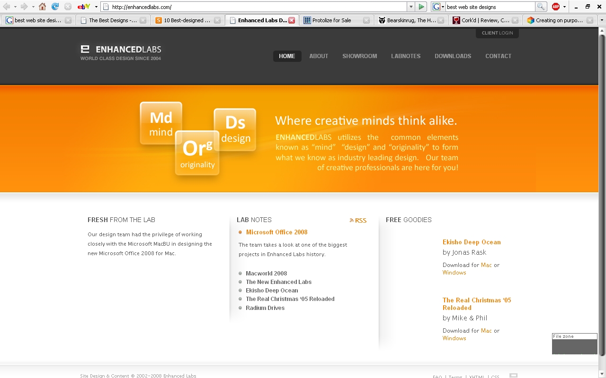The width and height of the screenshot is (606, 378).
Task: Click the Ekisho Deep Ocean goodies link
Action: 471,242
